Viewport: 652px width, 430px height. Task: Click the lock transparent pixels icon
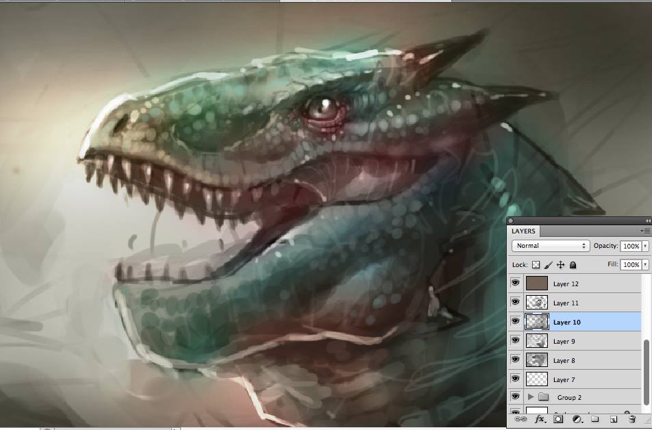(x=536, y=265)
